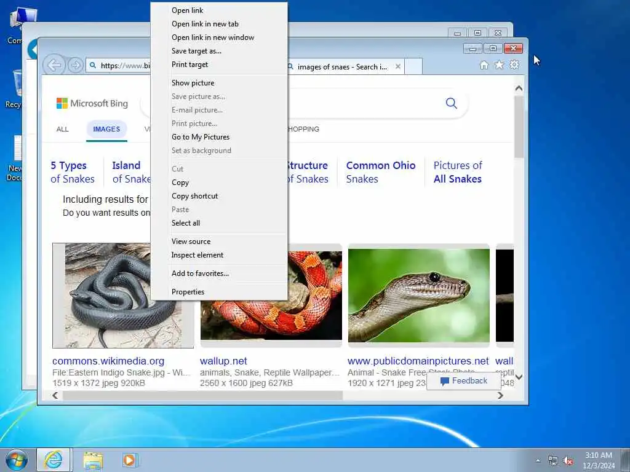Open the wallup.net result link
The height and width of the screenshot is (472, 630).
(223, 361)
